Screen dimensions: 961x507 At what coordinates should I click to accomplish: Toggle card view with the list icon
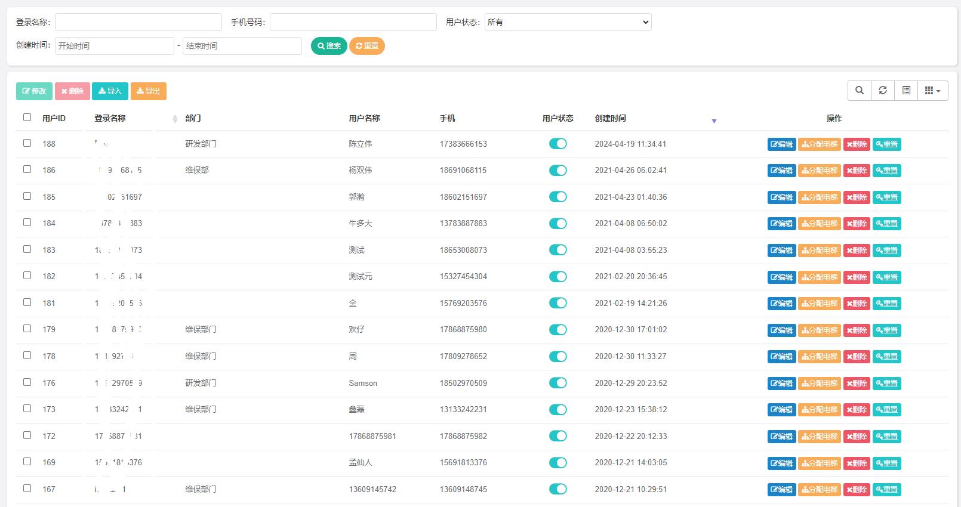click(906, 91)
